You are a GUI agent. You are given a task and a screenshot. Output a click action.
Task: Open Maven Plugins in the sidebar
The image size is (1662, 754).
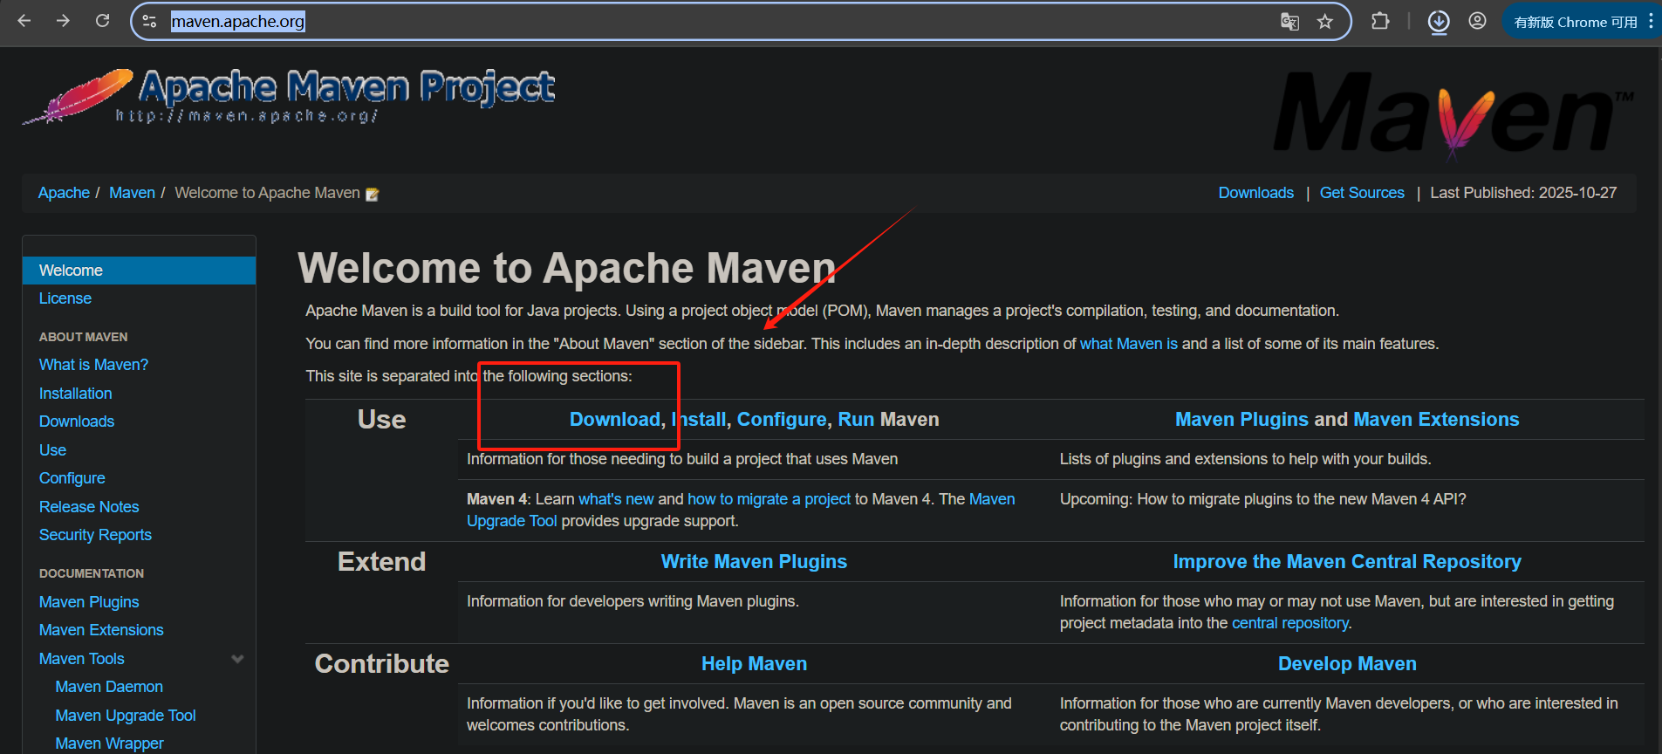(x=89, y=602)
